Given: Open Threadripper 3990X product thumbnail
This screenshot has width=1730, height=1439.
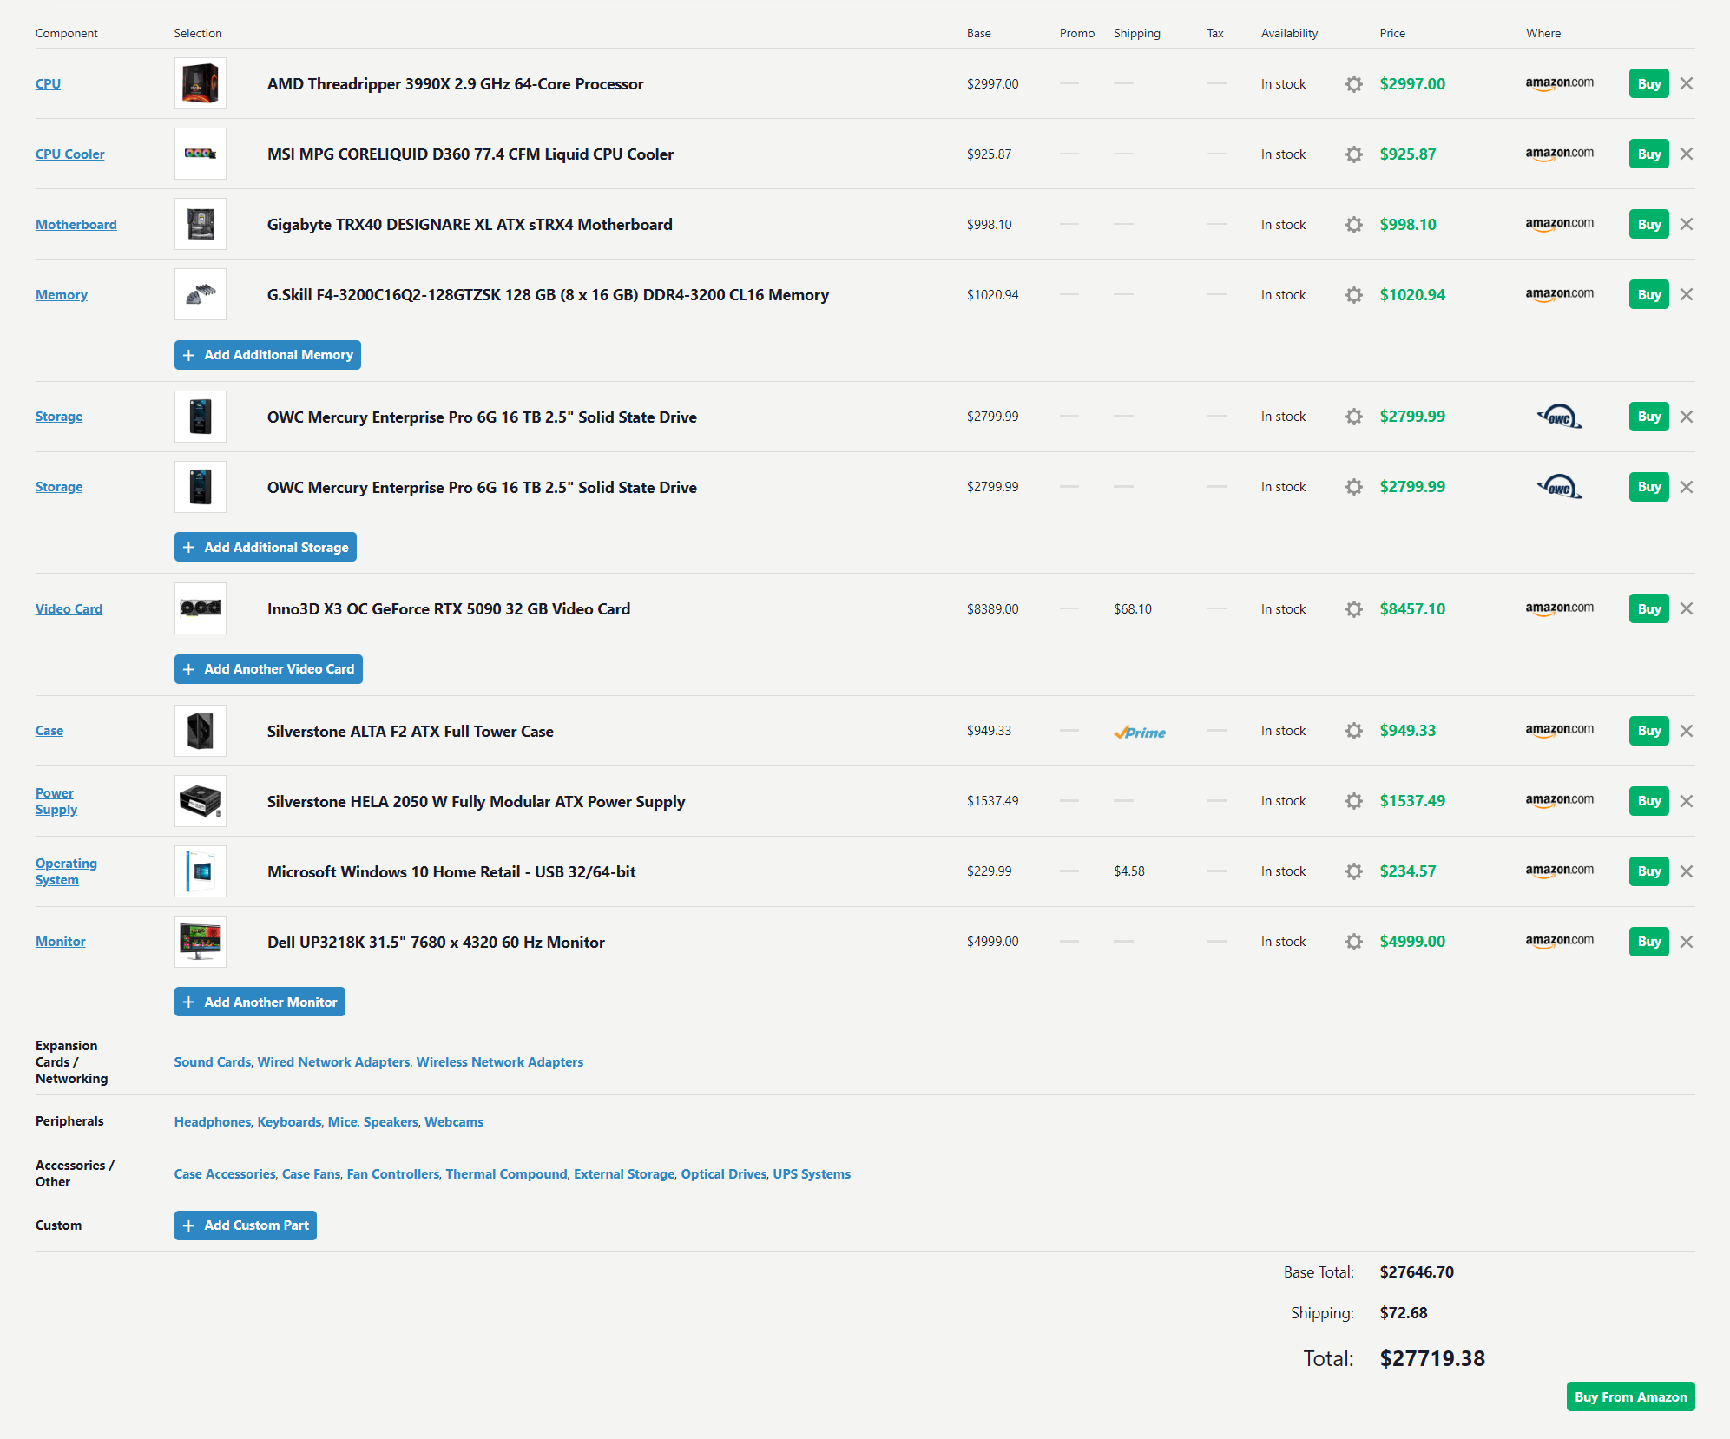Looking at the screenshot, I should [201, 84].
